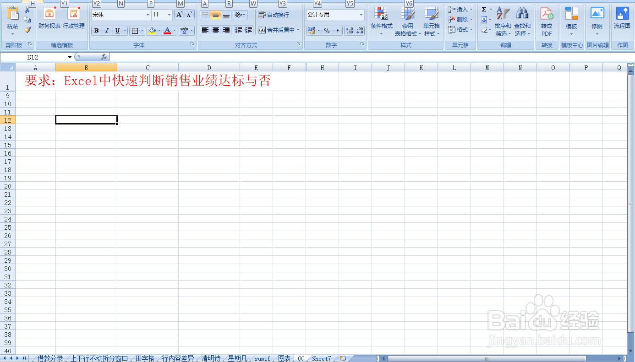635x362 pixels.
Task: Toggle 自动换行 wrap text
Action: coord(274,15)
